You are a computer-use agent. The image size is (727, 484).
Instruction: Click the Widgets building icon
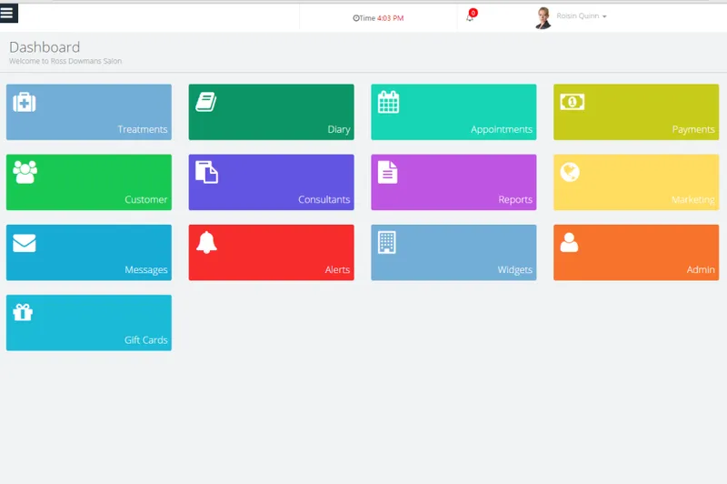[x=387, y=242]
